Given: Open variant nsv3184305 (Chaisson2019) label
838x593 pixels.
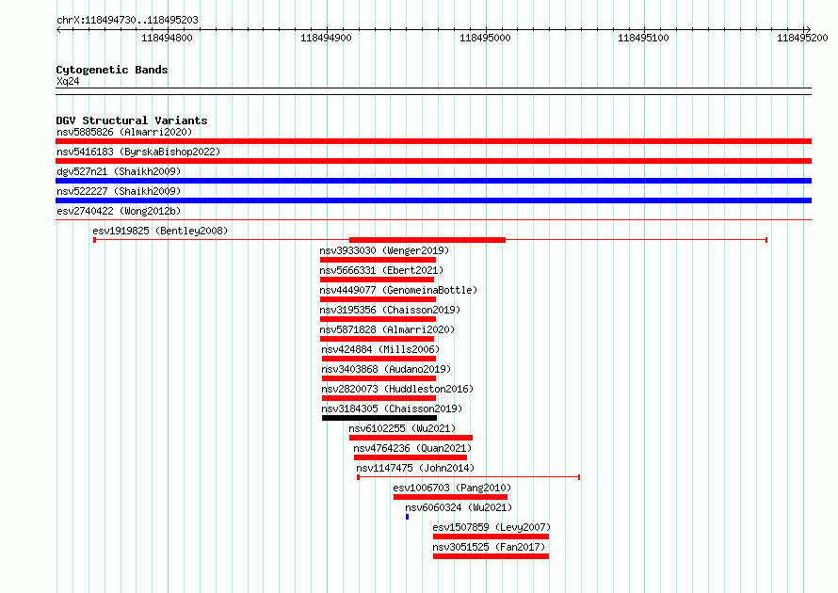Looking at the screenshot, I should 392,409.
